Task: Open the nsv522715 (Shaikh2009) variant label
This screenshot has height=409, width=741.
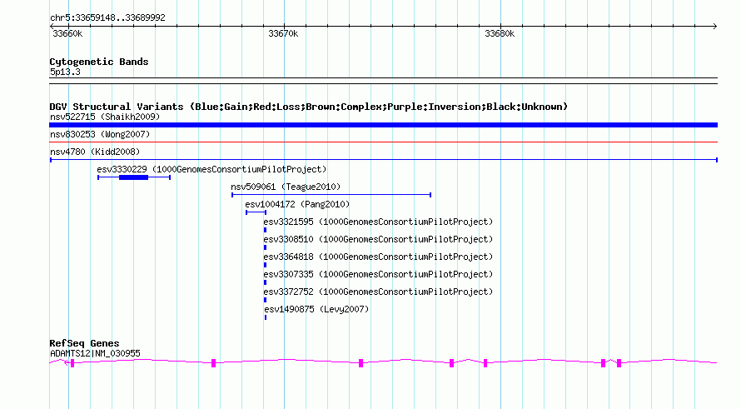Action: click(105, 117)
